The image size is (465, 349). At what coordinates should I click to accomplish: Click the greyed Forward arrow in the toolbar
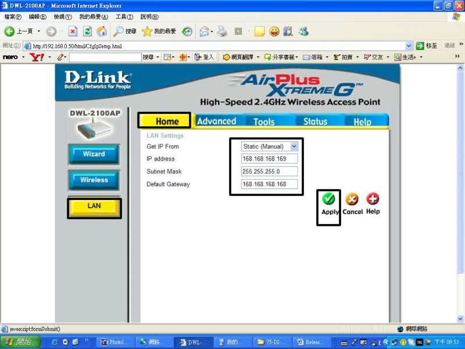coord(51,31)
